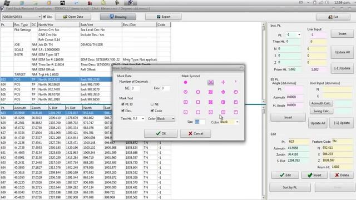Screen dimensions: 356x200
Task: Click the H. Angle field in BS Pt.
Action: point(294,105)
